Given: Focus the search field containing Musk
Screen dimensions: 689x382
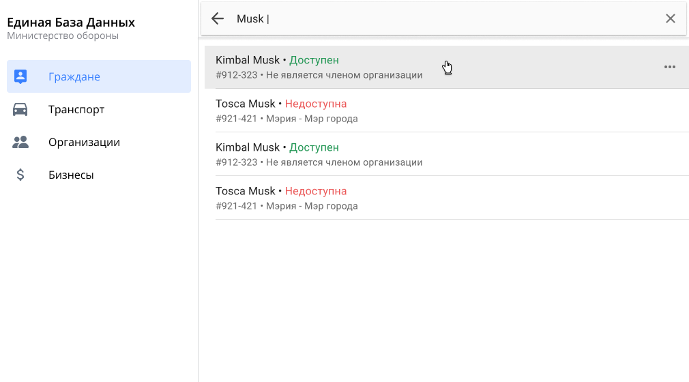Looking at the screenshot, I should pos(443,18).
